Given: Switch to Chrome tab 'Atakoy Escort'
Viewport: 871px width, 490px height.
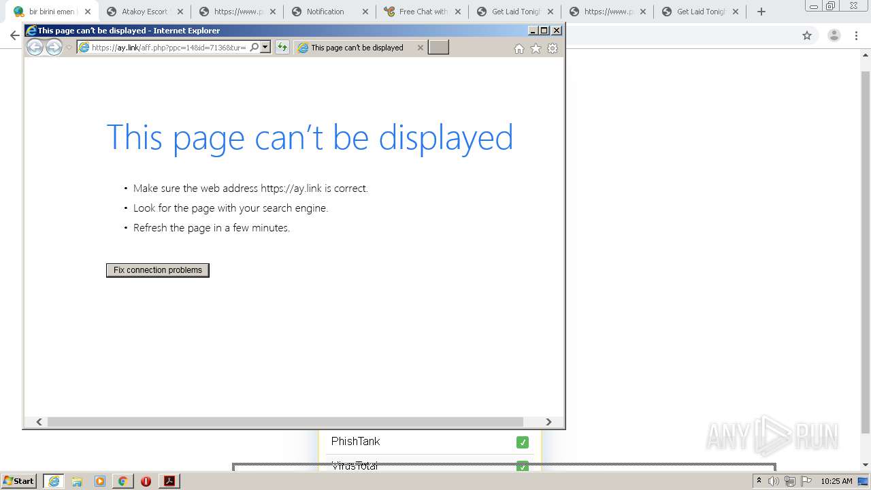Looking at the screenshot, I should tap(144, 12).
